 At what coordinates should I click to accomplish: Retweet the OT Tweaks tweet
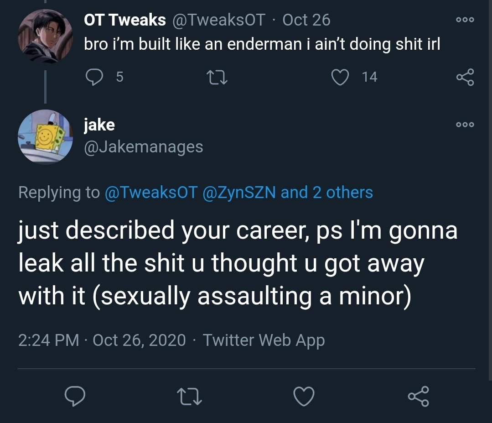tap(217, 78)
